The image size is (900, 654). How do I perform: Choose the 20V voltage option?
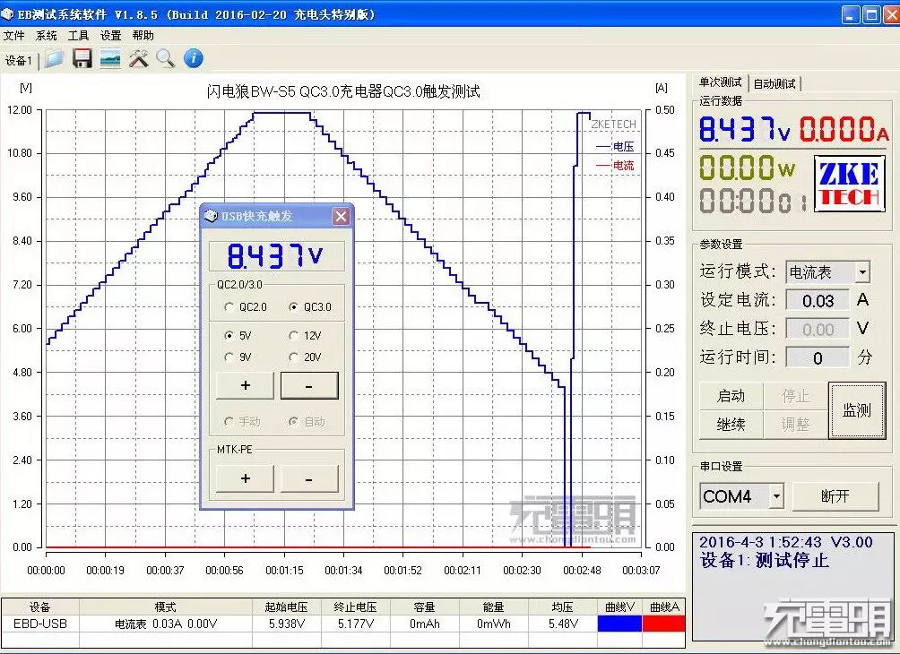coord(306,357)
